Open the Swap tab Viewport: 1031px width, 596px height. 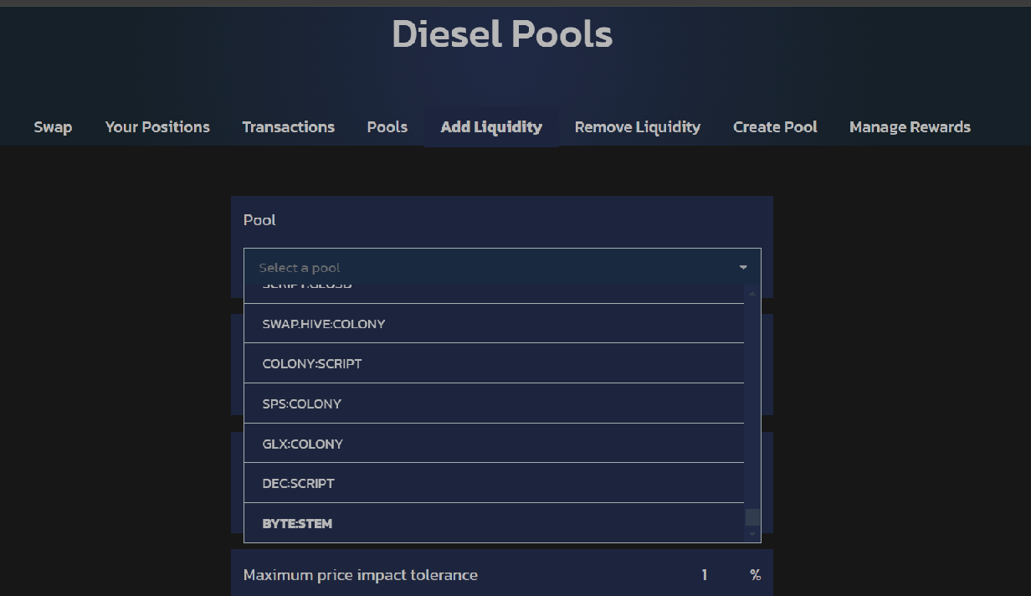coord(53,127)
